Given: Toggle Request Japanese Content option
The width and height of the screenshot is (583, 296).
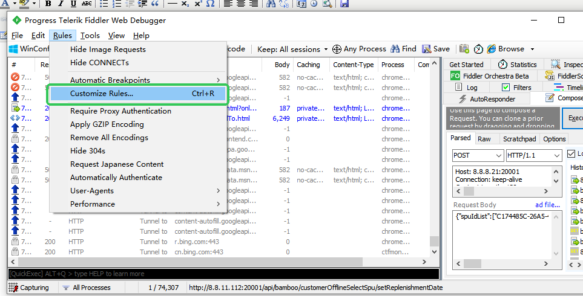Looking at the screenshot, I should [138, 164].
